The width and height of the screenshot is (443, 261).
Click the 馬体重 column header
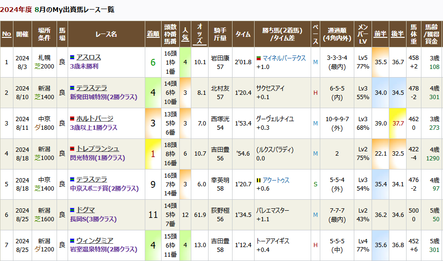tap(414, 34)
